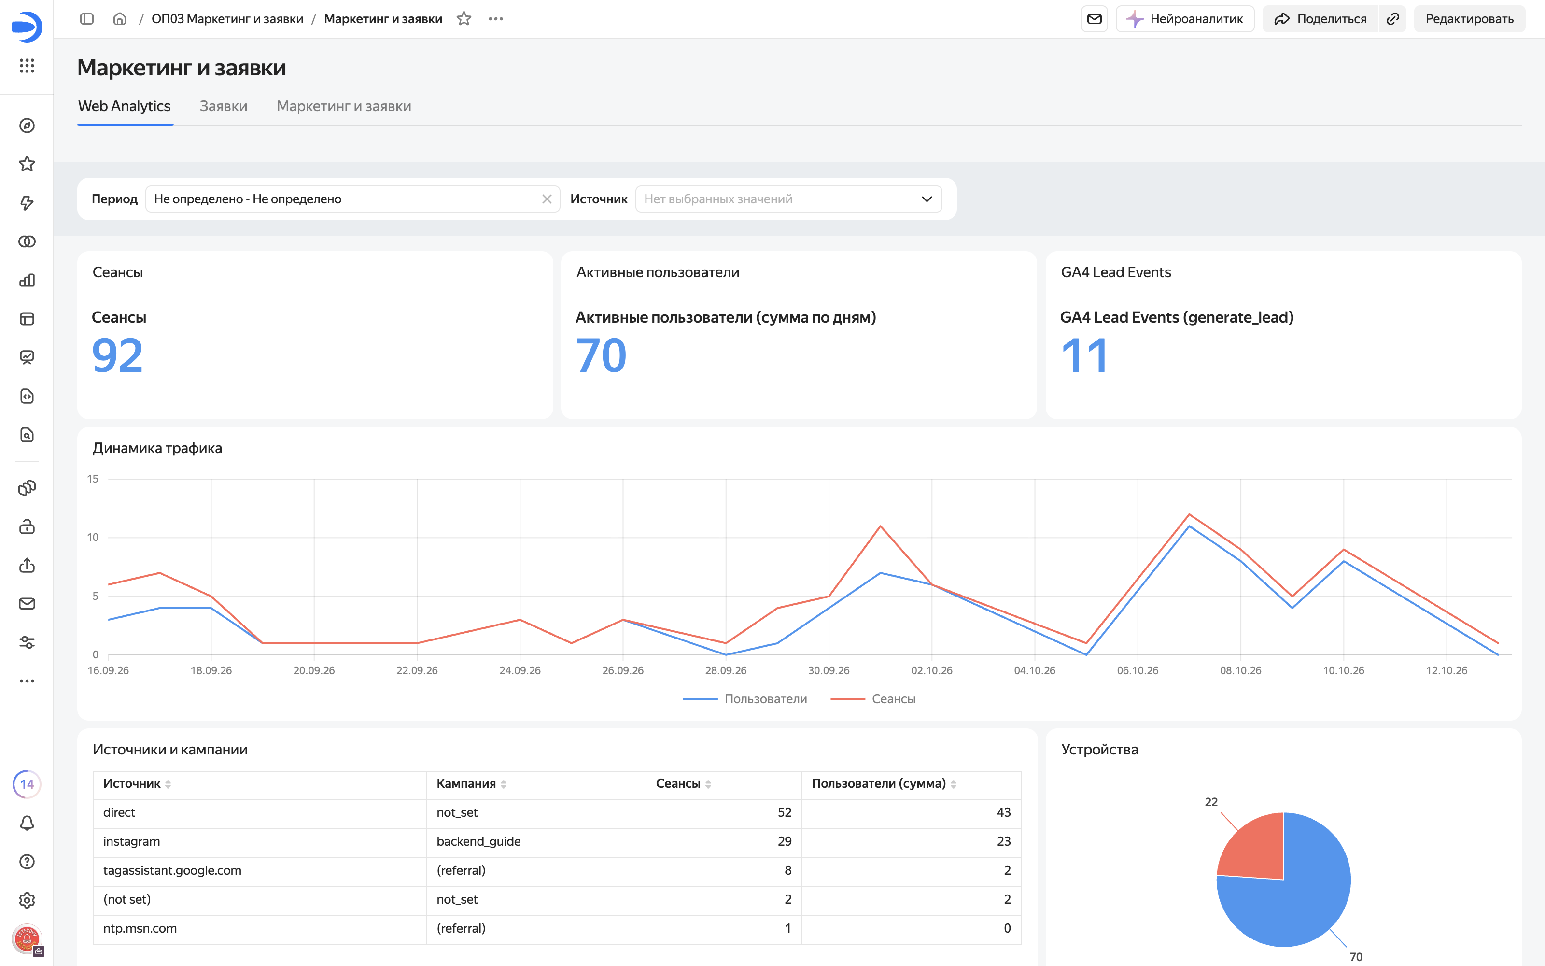
Task: Open the user avatar at sidebar bottom
Action: [27, 940]
